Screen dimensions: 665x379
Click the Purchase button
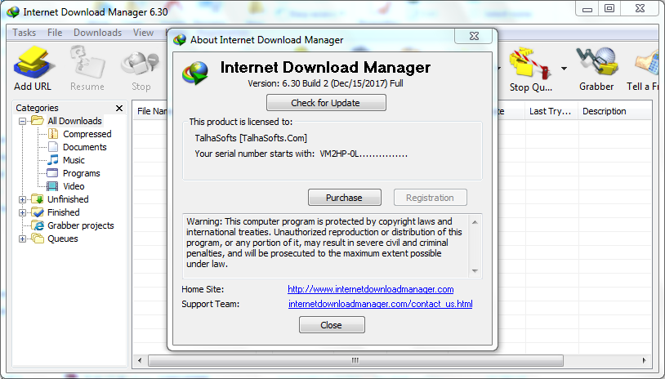pyautogui.click(x=345, y=198)
